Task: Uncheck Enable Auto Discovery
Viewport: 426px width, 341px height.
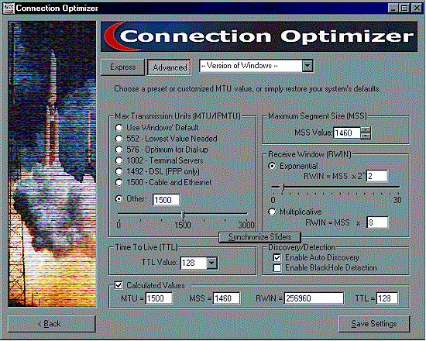Action: pyautogui.click(x=277, y=257)
